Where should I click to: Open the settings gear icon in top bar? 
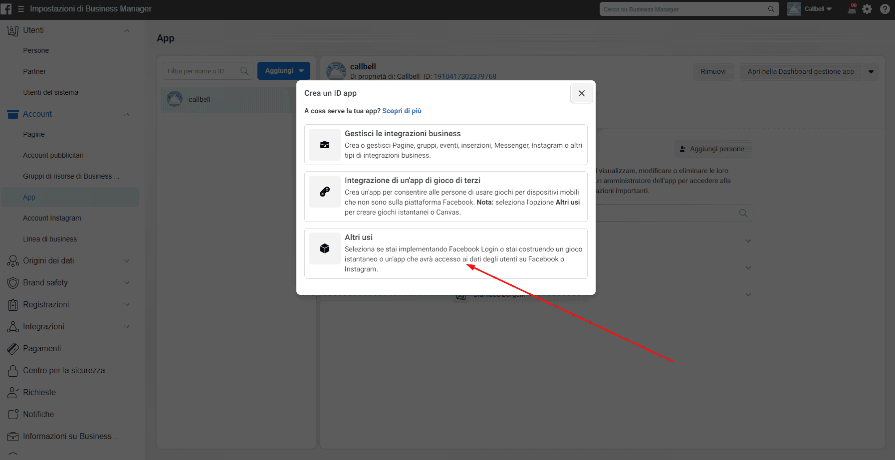click(867, 9)
